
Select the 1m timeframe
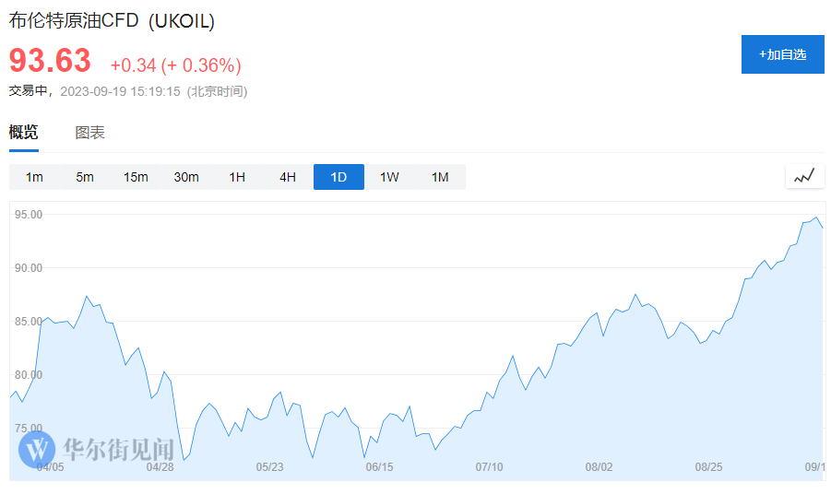[x=34, y=177]
